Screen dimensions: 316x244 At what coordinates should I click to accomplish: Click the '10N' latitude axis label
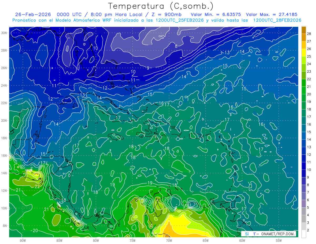point(4,208)
